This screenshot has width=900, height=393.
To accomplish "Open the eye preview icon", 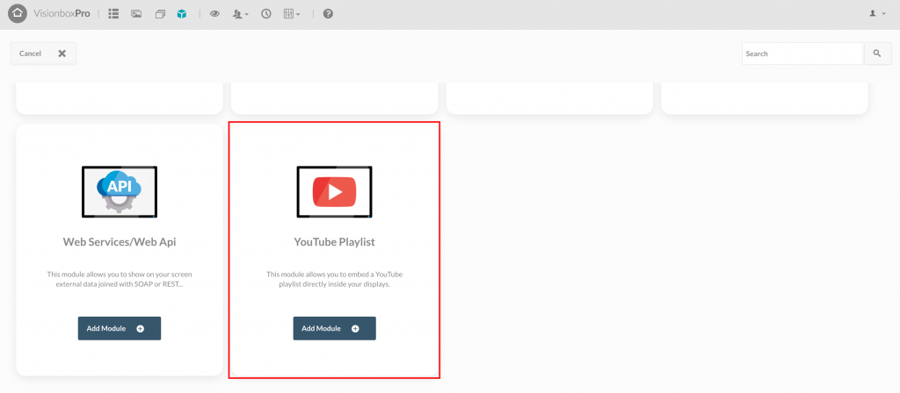I will tap(214, 14).
